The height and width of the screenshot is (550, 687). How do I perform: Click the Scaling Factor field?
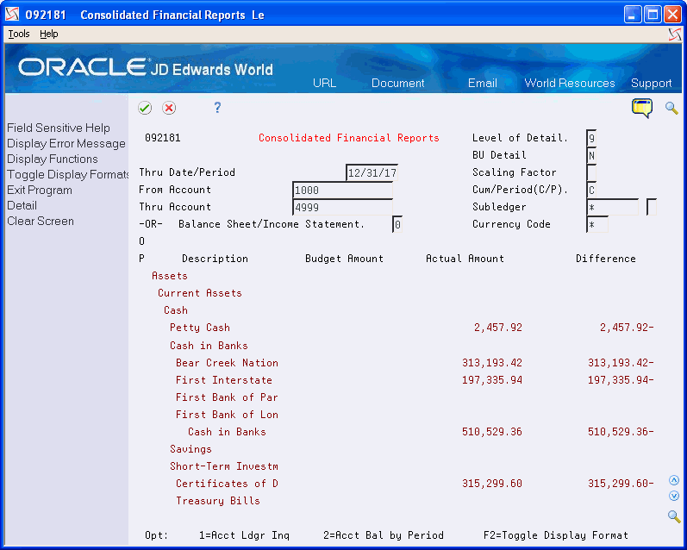pos(591,172)
